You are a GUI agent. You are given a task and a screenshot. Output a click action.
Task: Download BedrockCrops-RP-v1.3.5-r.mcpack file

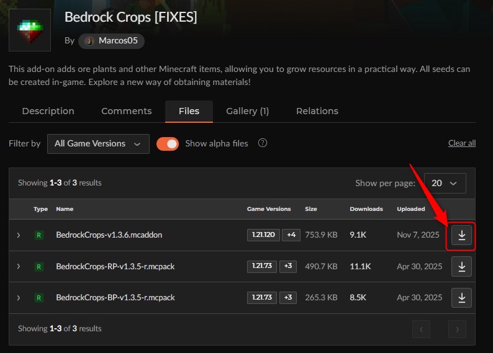pyautogui.click(x=461, y=267)
